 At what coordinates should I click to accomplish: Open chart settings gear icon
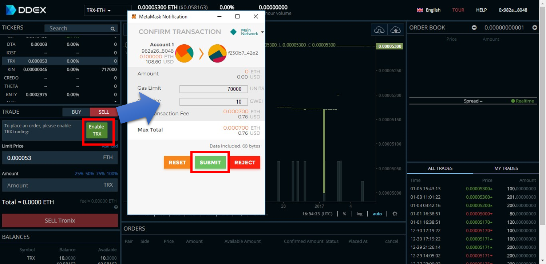(x=395, y=214)
